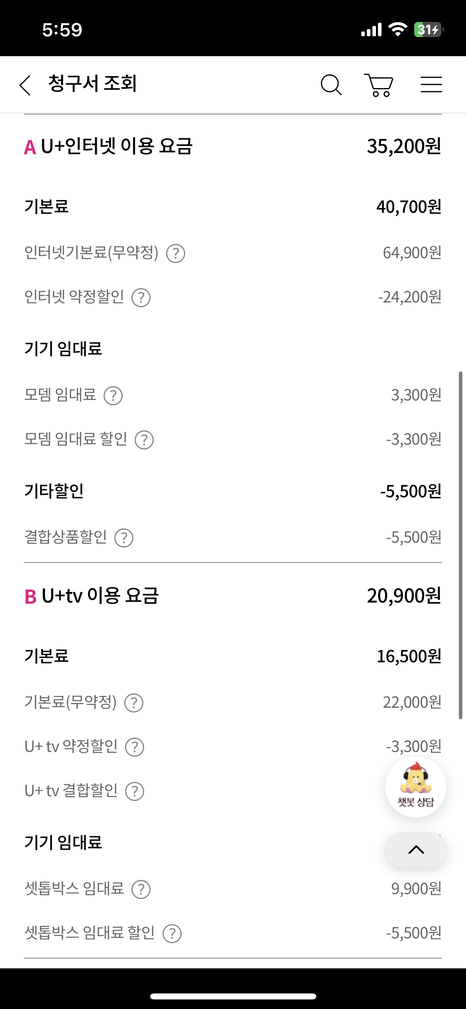Show info for 모뎀 임대료 할인

144,440
